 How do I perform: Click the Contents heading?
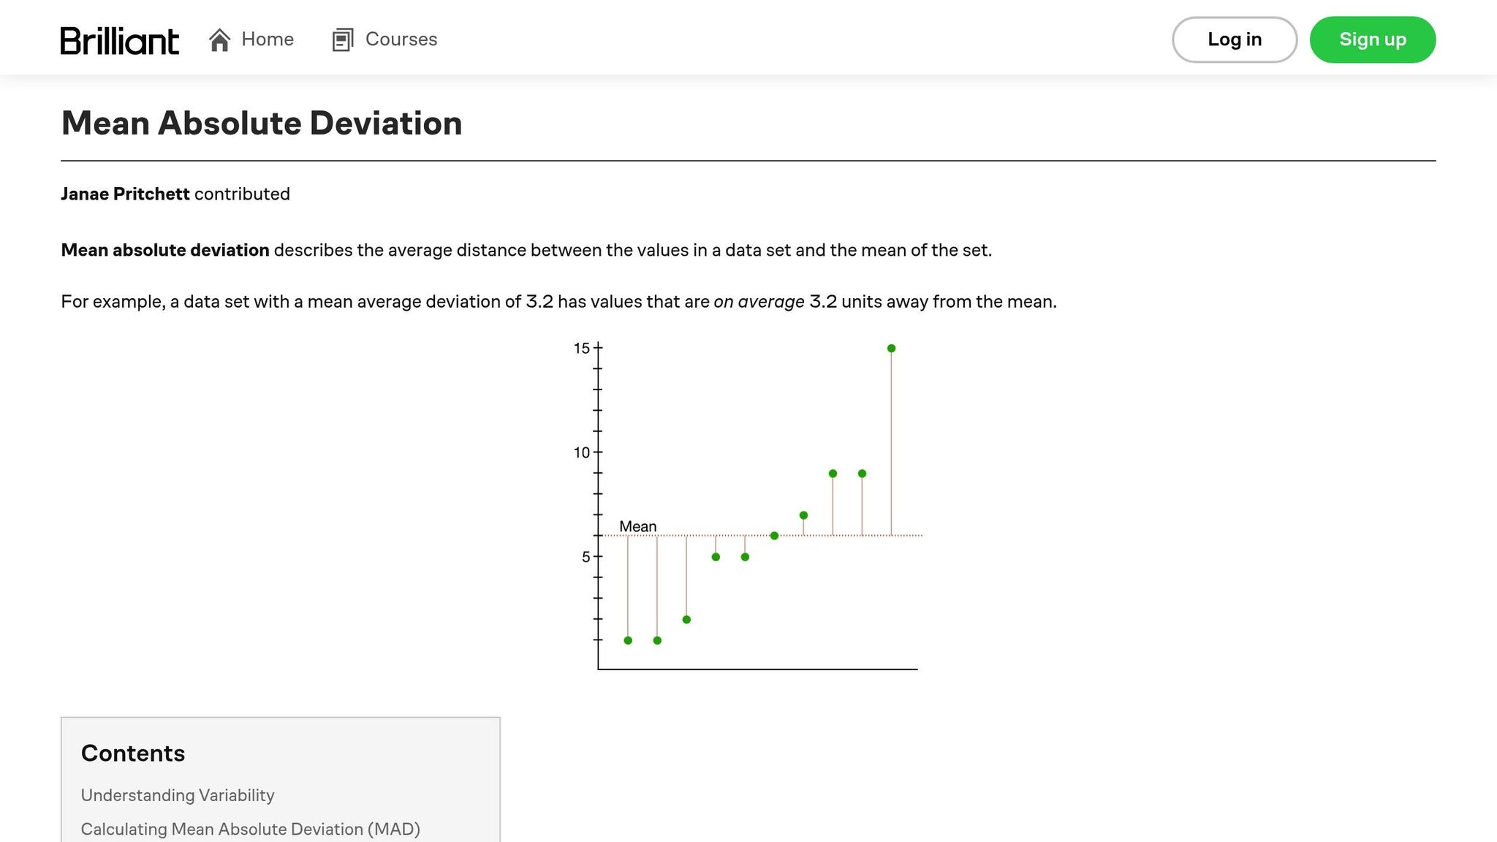pyautogui.click(x=133, y=754)
